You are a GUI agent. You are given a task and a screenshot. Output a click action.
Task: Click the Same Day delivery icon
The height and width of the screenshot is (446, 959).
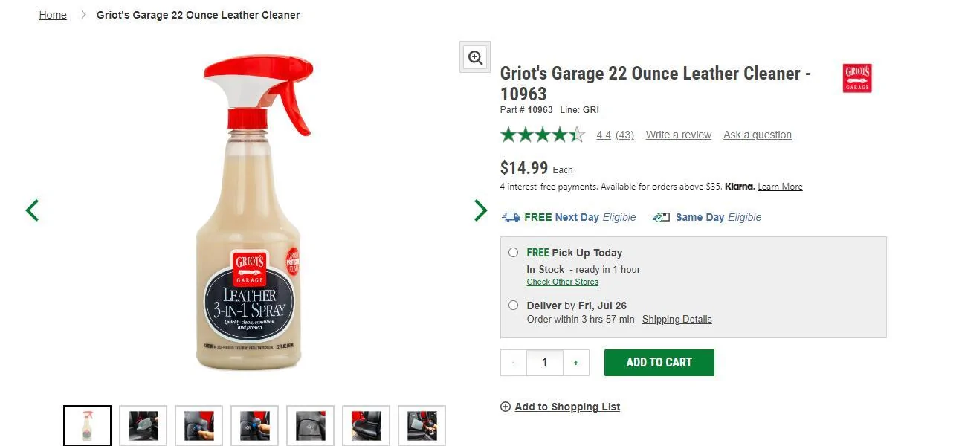[x=661, y=217]
